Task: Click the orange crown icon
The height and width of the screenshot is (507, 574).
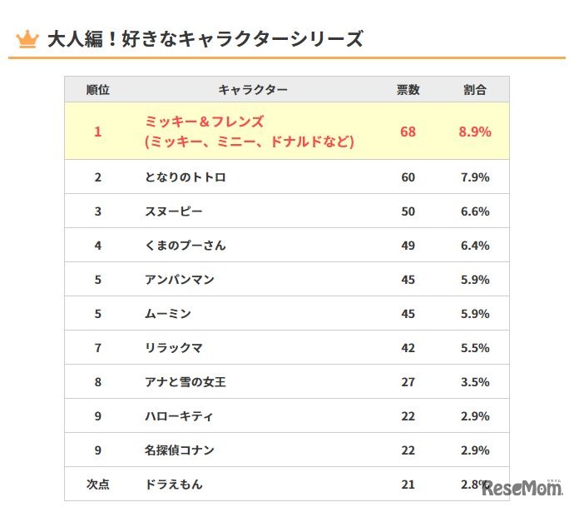Action: [27, 39]
